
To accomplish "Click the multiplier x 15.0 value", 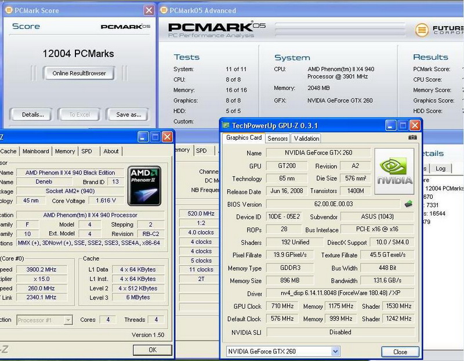I will click(x=41, y=279).
